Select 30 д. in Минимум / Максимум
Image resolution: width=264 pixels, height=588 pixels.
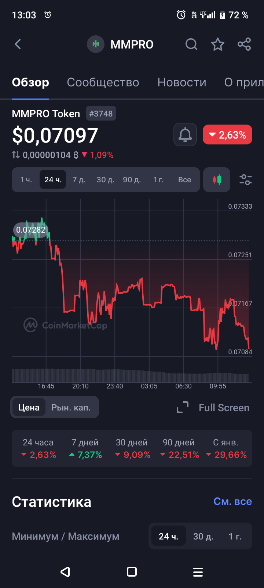point(203,537)
